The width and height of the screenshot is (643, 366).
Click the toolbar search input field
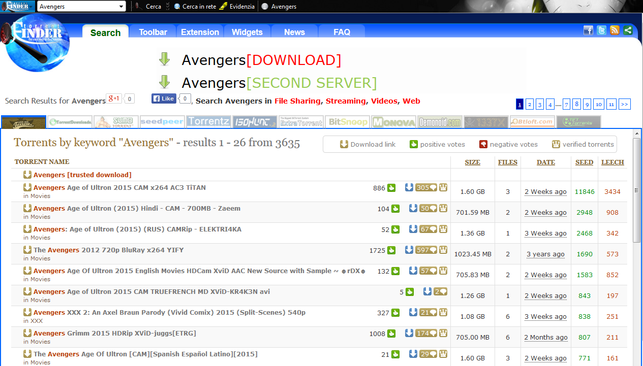point(77,7)
